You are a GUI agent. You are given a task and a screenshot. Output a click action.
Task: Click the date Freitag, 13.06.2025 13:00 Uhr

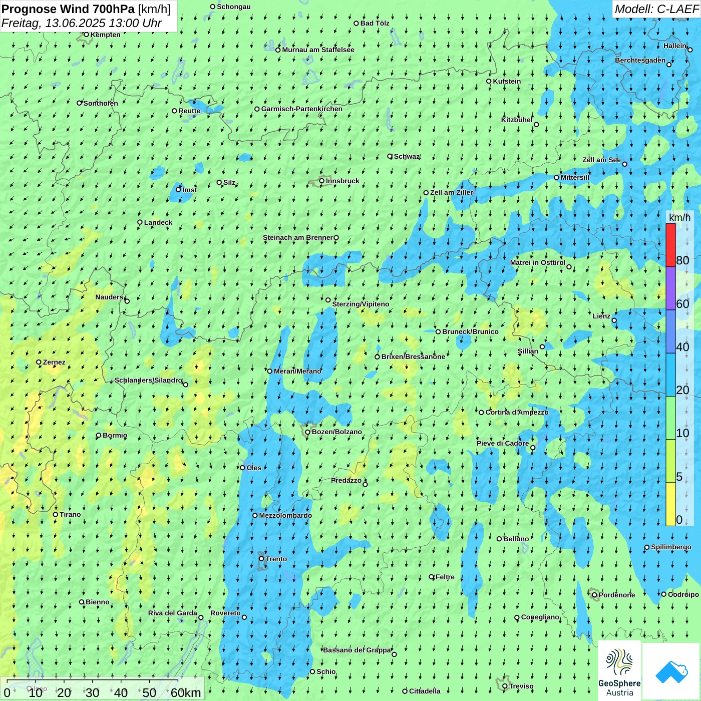(81, 23)
